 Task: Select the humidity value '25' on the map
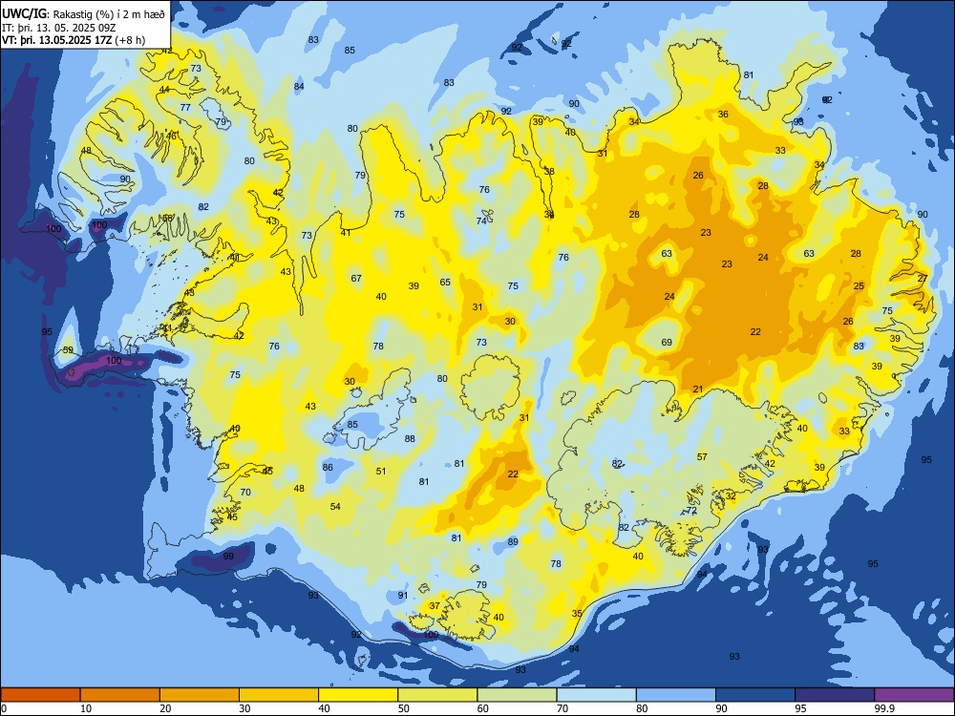[859, 285]
